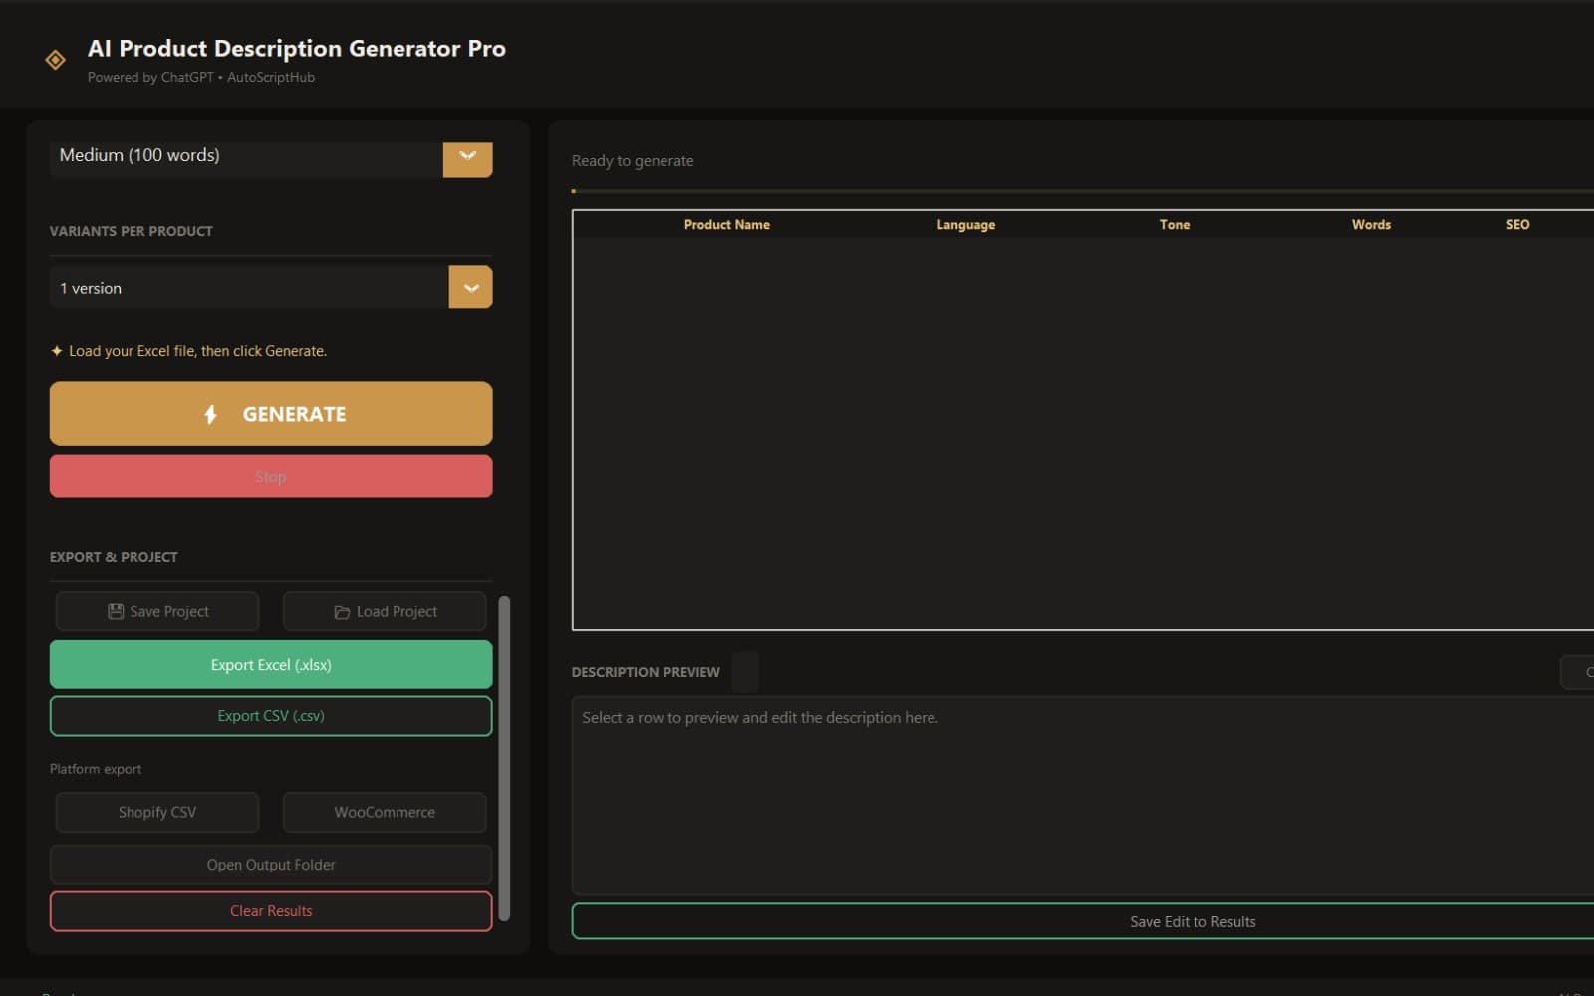Sort by the SEO column header
The width and height of the screenshot is (1594, 996).
pyautogui.click(x=1517, y=225)
